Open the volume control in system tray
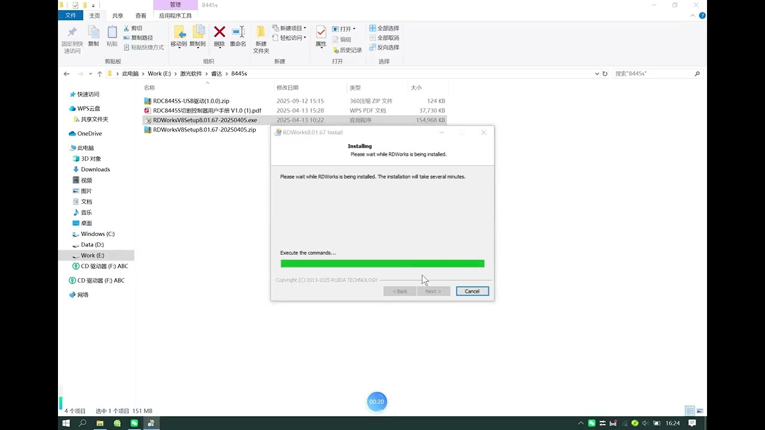The image size is (765, 430). pyautogui.click(x=645, y=423)
